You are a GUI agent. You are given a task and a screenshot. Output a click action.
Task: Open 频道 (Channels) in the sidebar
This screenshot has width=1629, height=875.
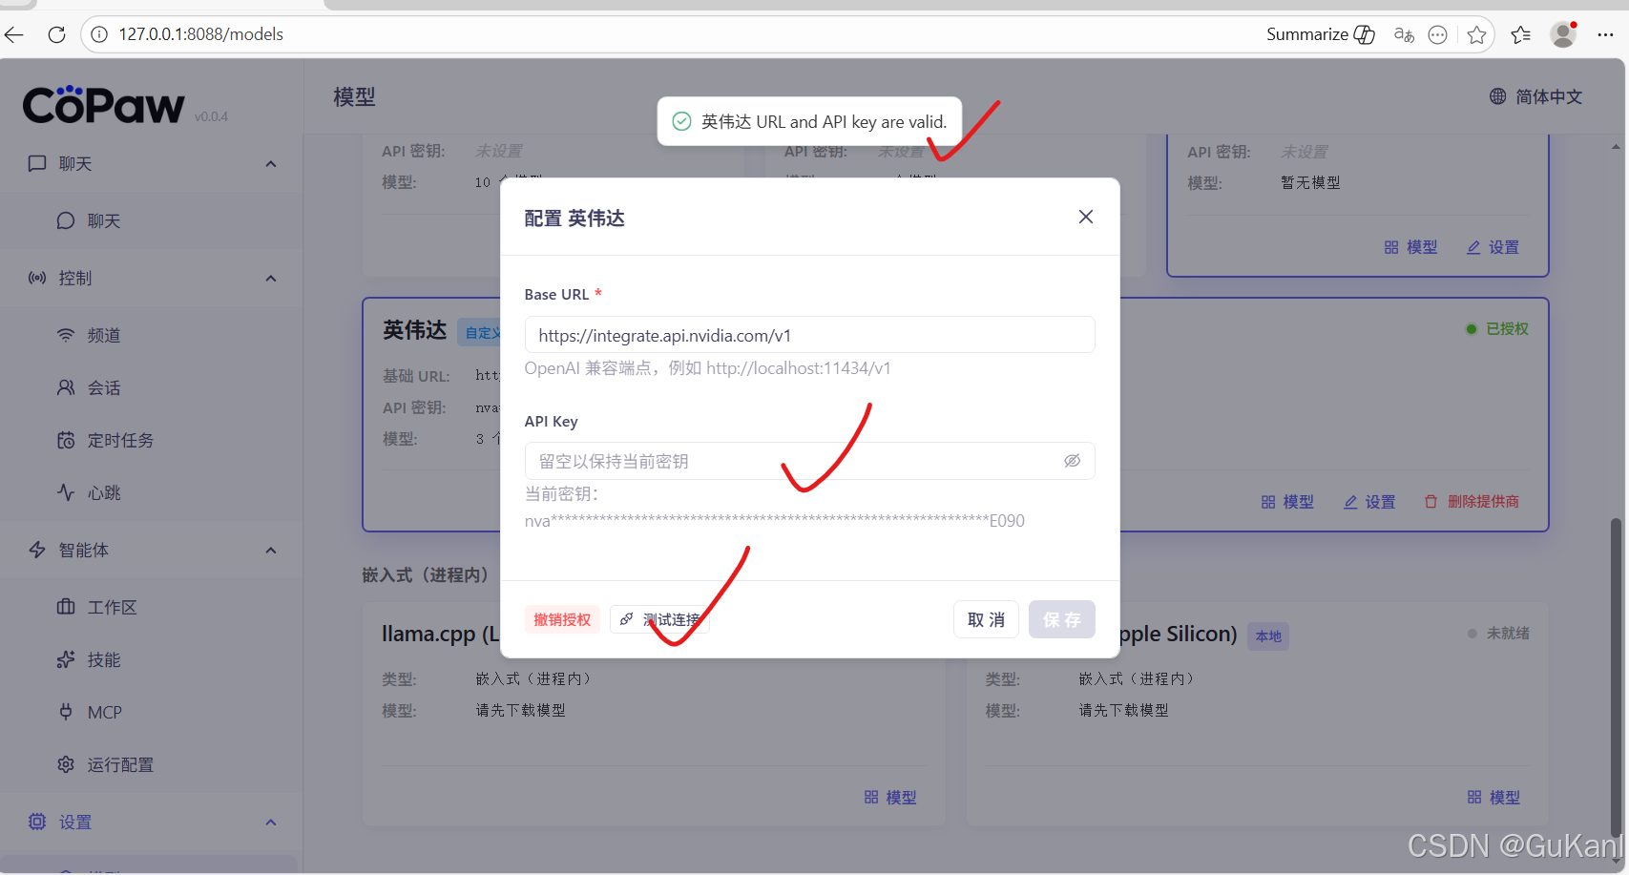[x=105, y=335]
